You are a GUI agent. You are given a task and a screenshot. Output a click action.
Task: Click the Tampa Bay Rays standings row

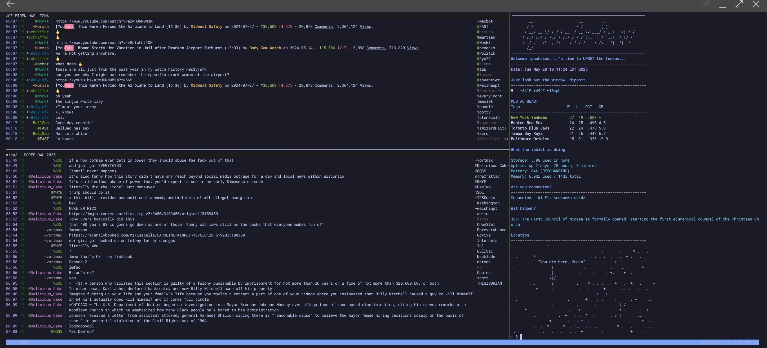tap(558, 133)
